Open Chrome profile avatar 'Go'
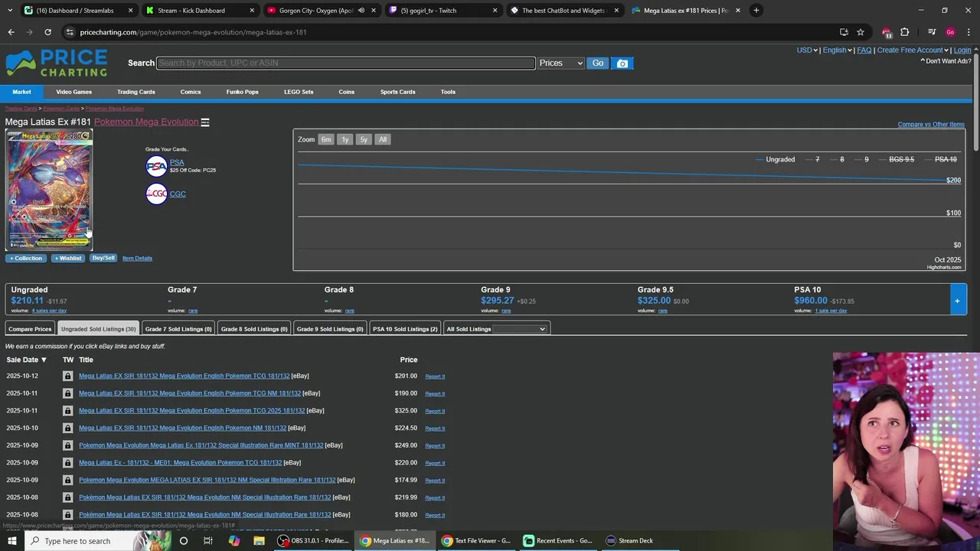 pyautogui.click(x=950, y=32)
